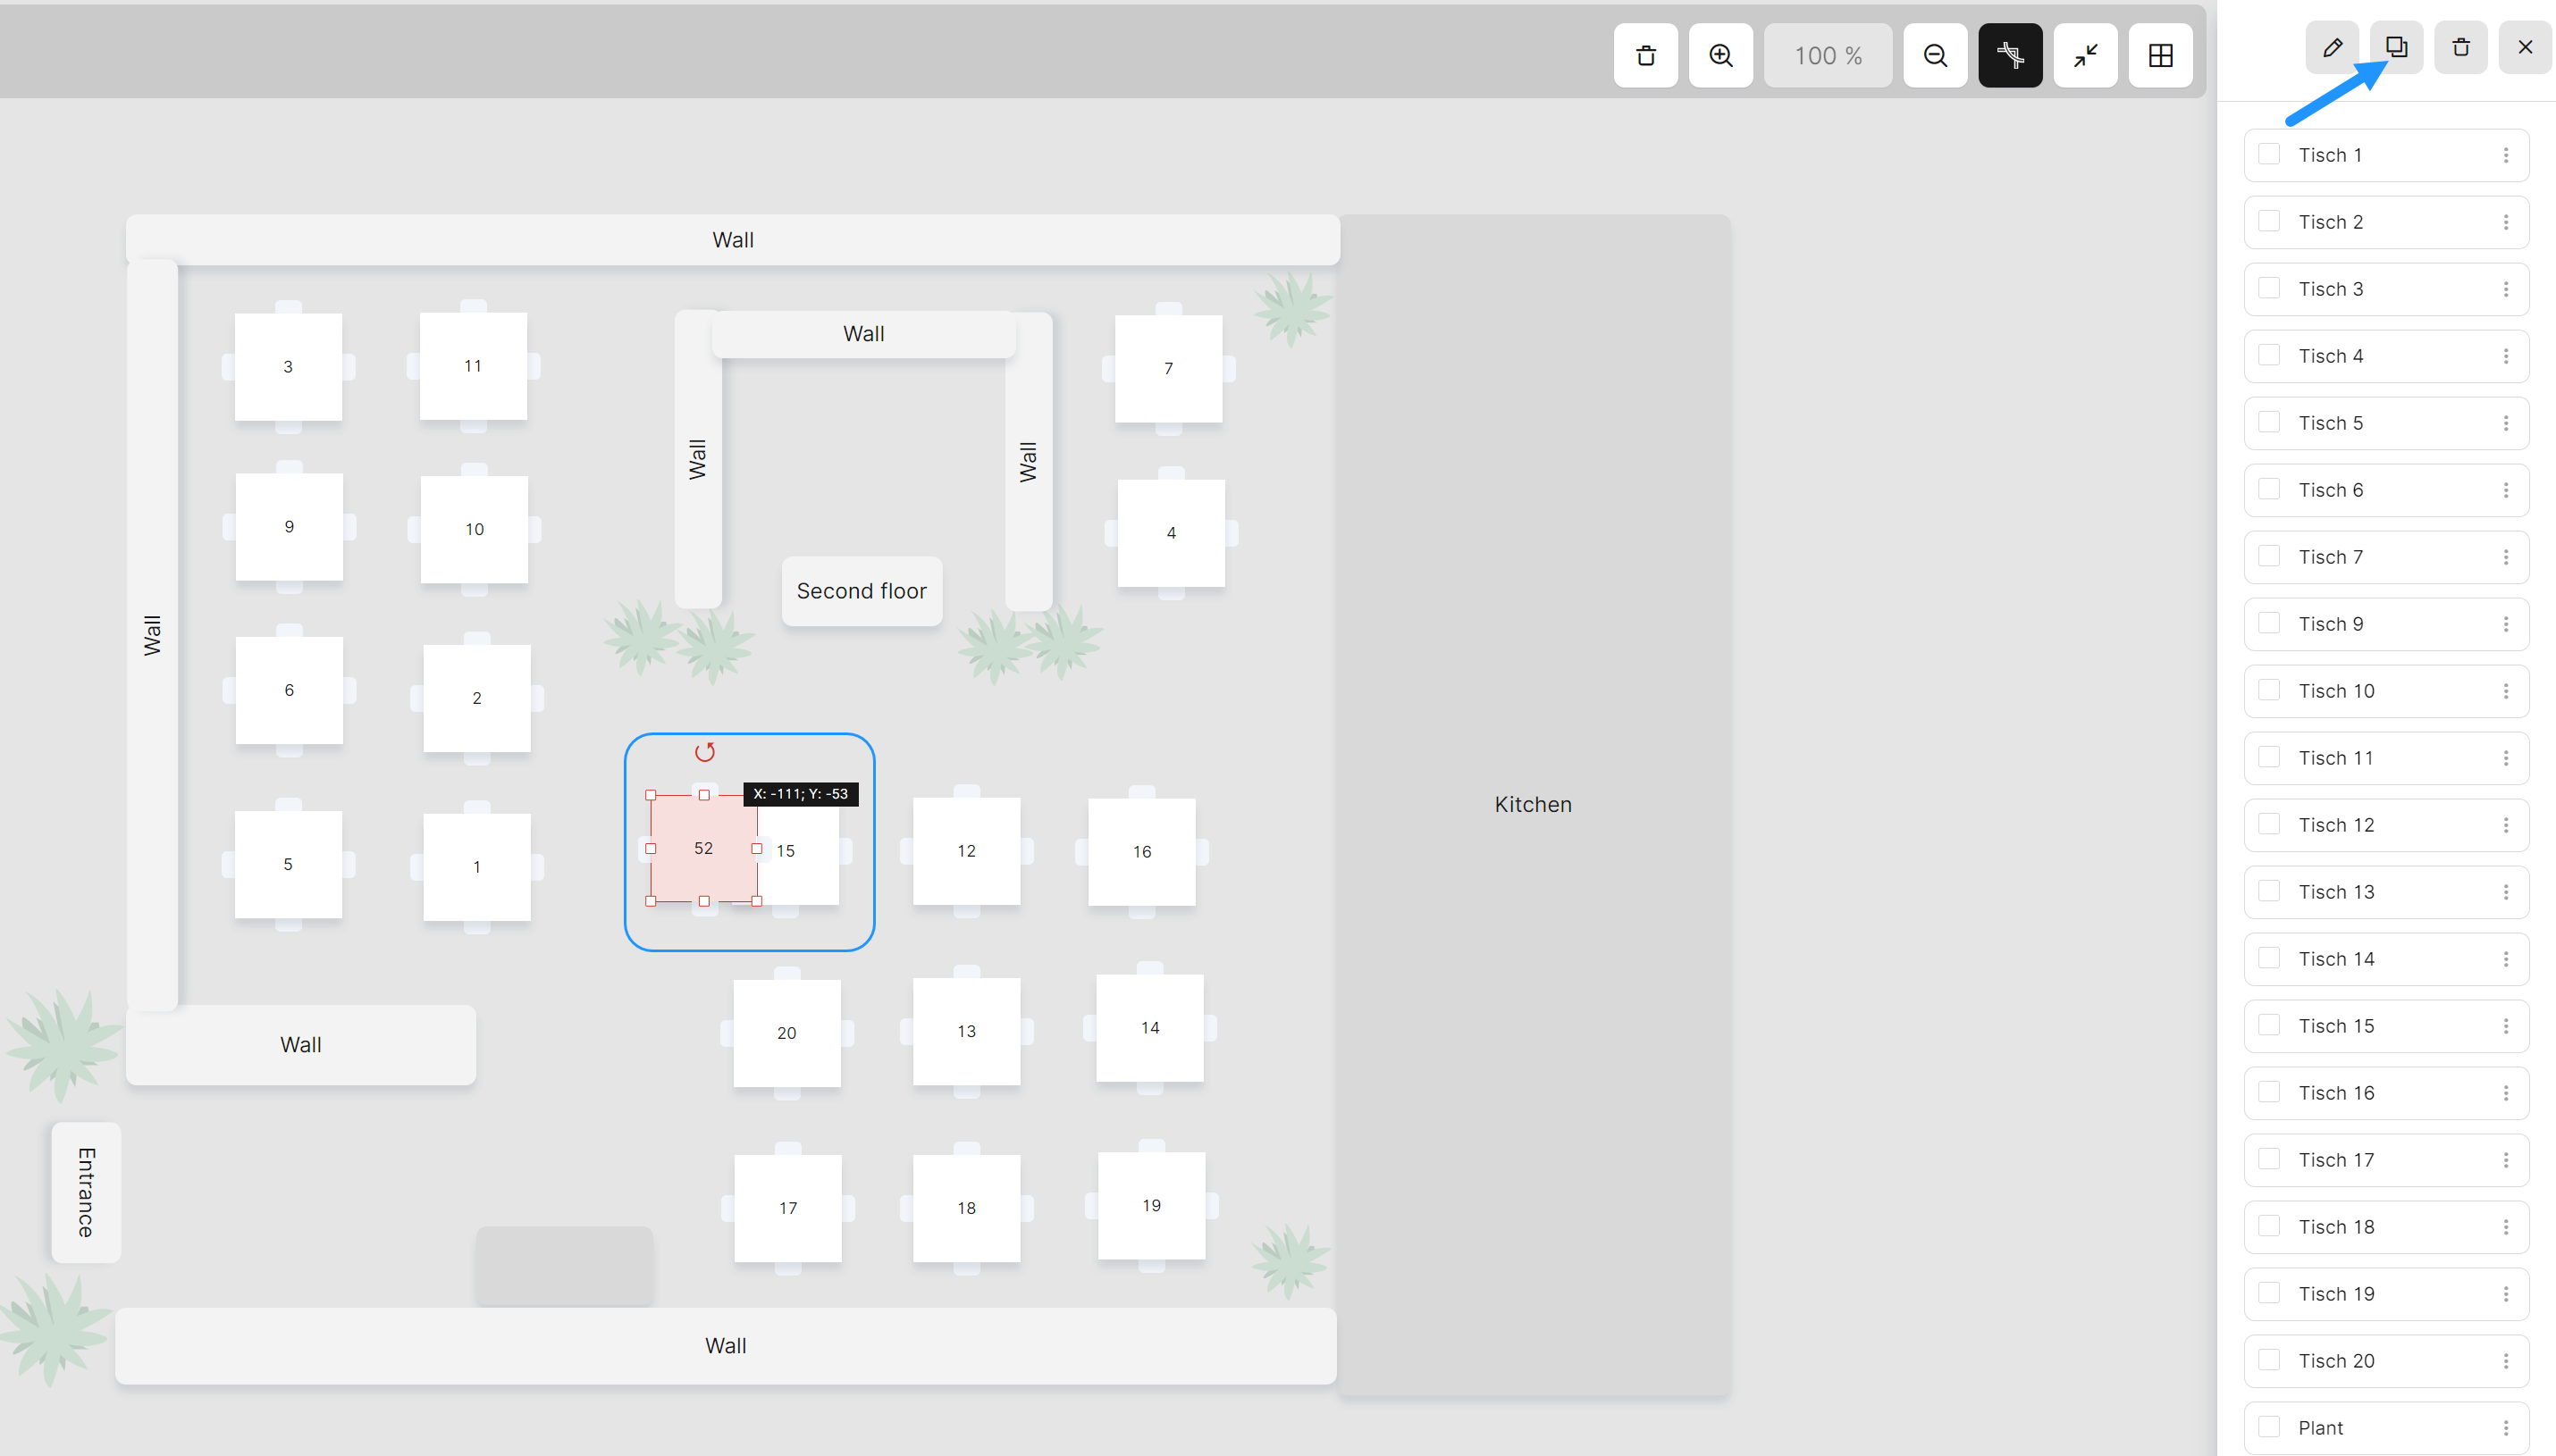Click the duplicate copy icon
2556x1456 pixels.
(x=2396, y=47)
